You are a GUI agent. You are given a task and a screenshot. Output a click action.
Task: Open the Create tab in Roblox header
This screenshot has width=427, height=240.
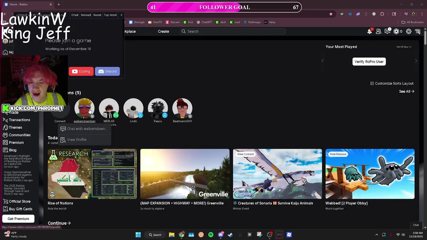click(x=163, y=31)
